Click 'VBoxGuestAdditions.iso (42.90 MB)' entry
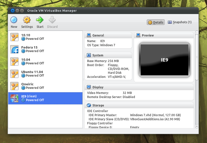This screenshot has width=207, height=143. [x=155, y=119]
